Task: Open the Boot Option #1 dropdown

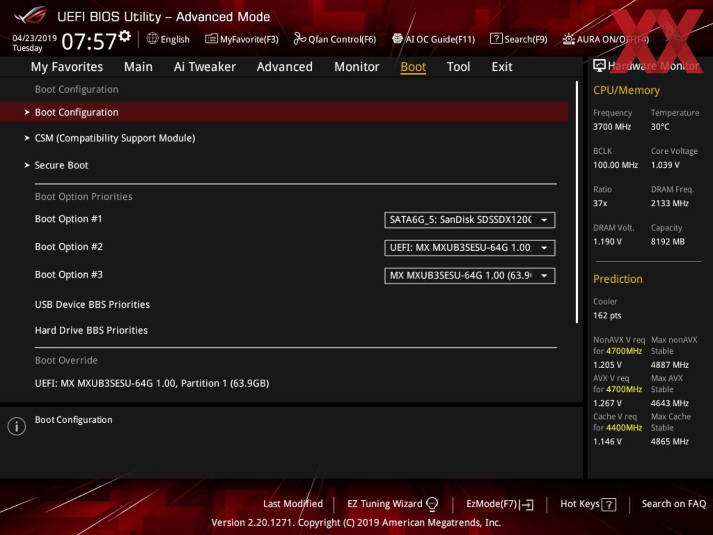Action: 470,220
